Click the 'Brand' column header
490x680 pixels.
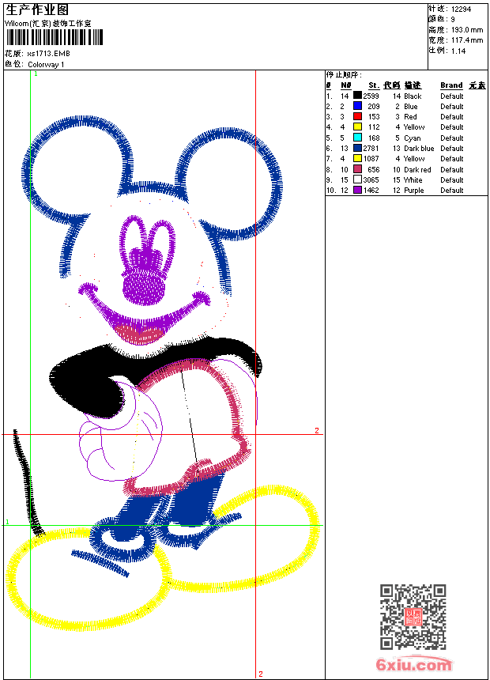pos(451,85)
